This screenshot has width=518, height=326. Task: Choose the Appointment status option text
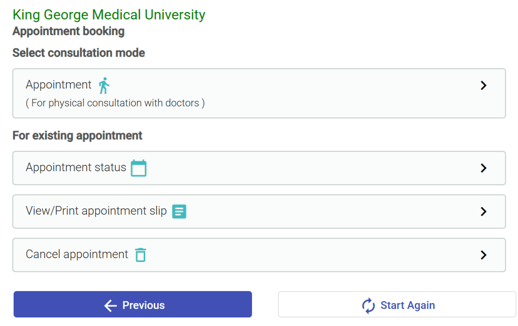tap(76, 167)
